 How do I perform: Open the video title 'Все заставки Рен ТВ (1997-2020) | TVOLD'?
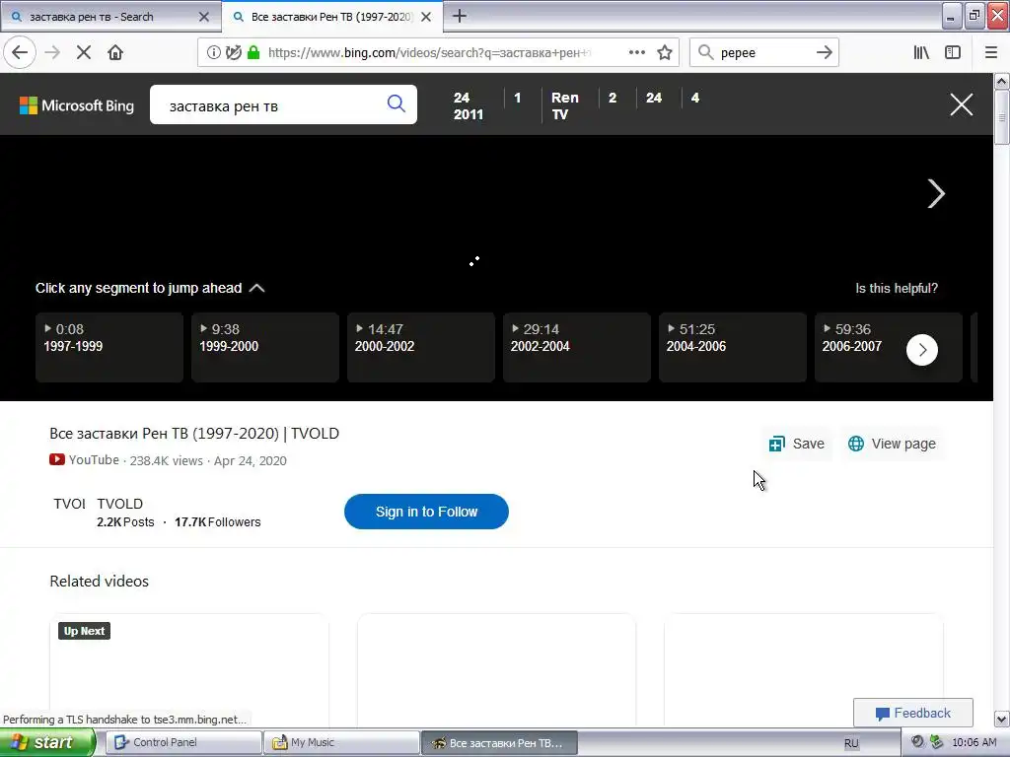coord(194,434)
